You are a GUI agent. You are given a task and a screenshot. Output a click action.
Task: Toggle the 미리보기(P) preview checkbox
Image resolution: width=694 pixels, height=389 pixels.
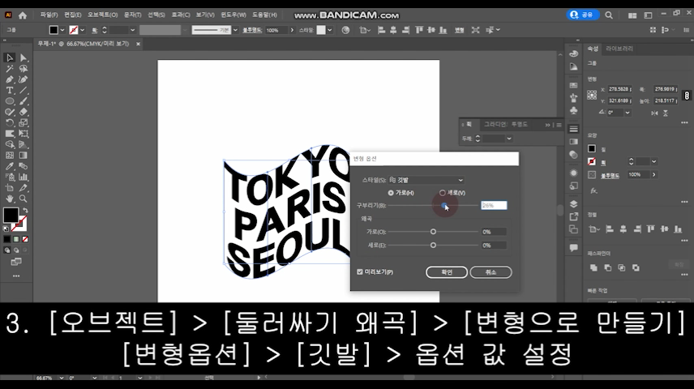tap(360, 271)
